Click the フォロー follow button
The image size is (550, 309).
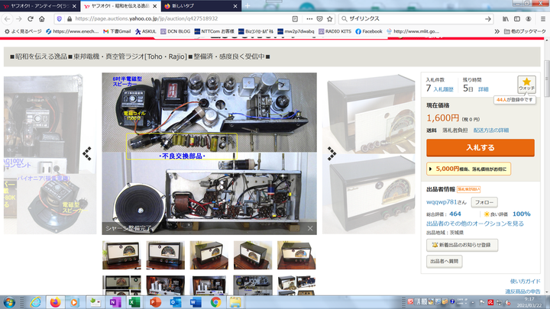483,202
